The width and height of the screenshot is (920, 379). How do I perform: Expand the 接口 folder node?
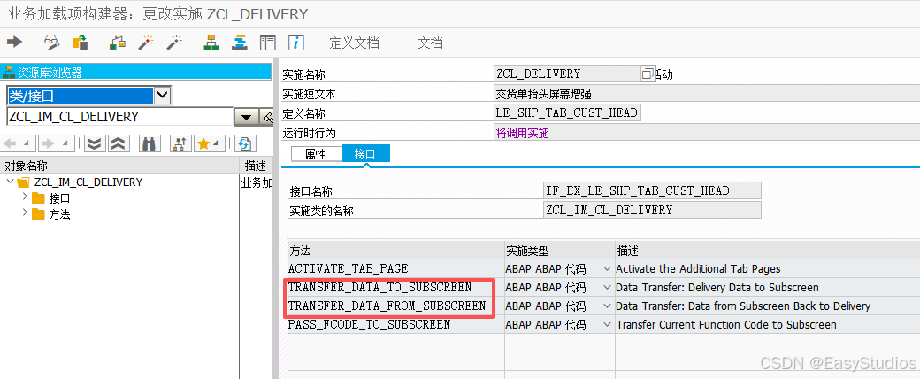25,197
